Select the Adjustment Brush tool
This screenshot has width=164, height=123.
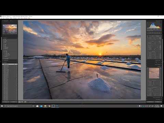pos(160,33)
